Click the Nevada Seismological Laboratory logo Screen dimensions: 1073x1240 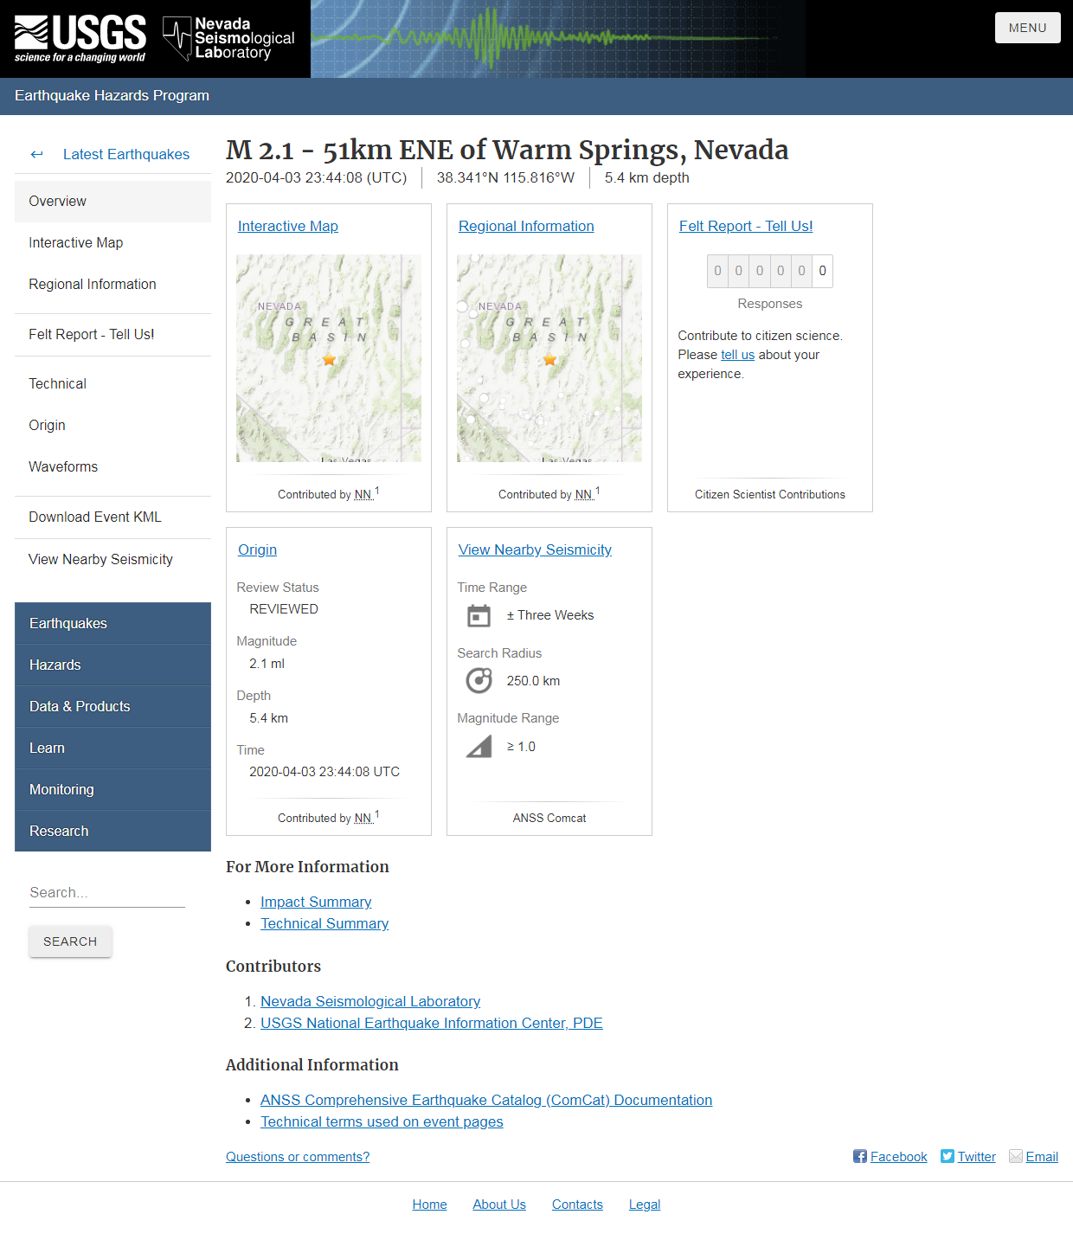click(229, 39)
